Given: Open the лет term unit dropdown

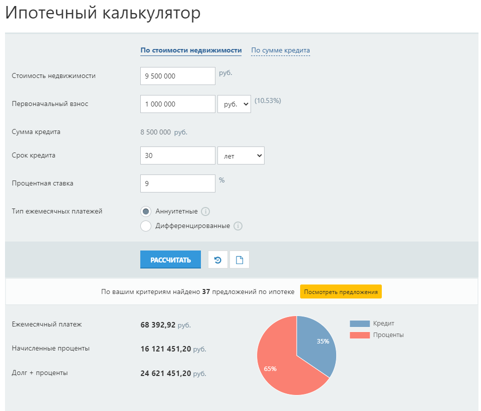Looking at the screenshot, I should point(241,155).
